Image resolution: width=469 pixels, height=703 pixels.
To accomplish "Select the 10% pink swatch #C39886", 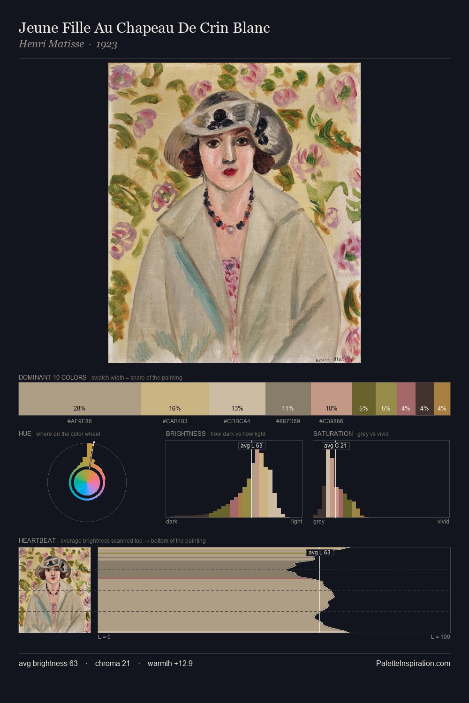I will 332,399.
